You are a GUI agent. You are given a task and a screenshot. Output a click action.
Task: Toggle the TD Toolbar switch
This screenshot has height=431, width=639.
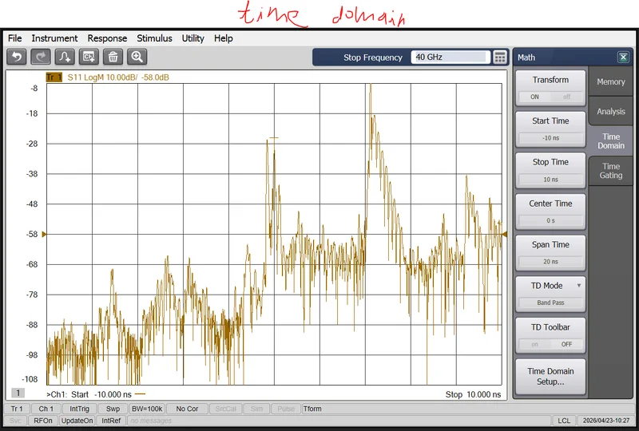click(550, 345)
